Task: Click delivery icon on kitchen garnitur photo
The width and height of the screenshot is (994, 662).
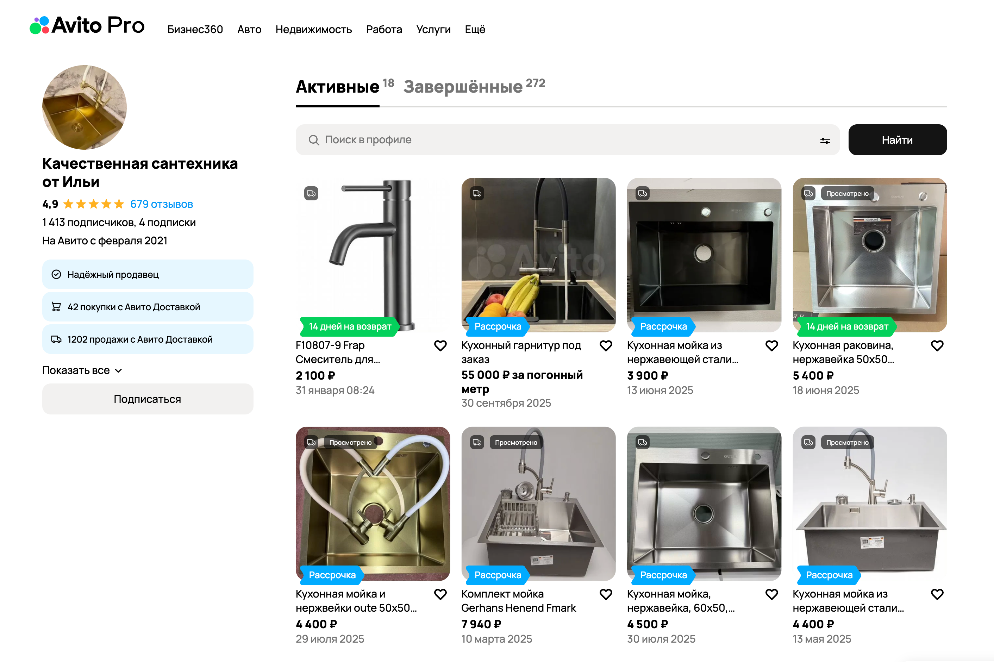Action: click(477, 193)
